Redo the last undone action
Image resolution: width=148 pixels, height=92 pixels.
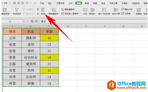click(31, 3)
